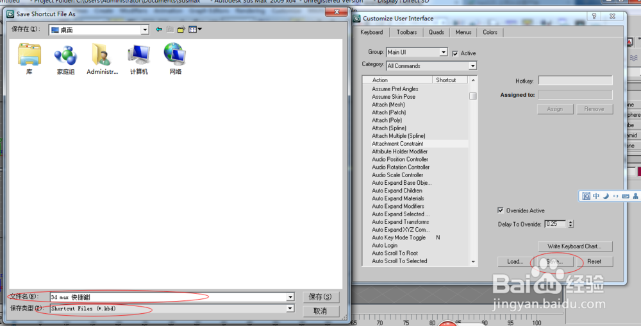Click the Save... button in Customize dialog
The image size is (641, 326).
pyautogui.click(x=554, y=261)
